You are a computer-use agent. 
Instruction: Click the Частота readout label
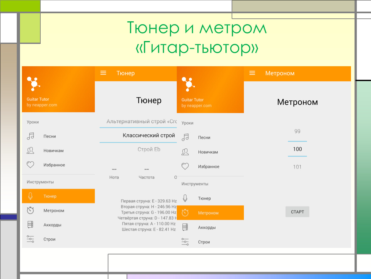pyautogui.click(x=146, y=177)
